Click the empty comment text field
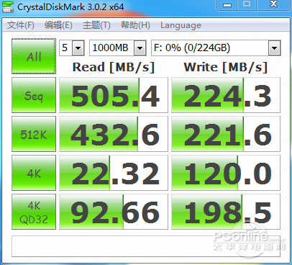292x265 pixels. (x=146, y=246)
